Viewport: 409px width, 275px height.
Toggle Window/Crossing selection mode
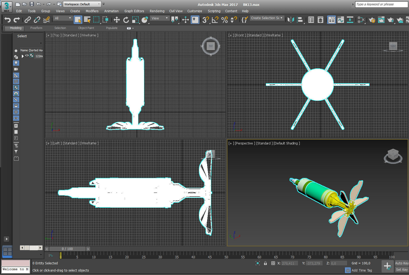tap(106, 20)
